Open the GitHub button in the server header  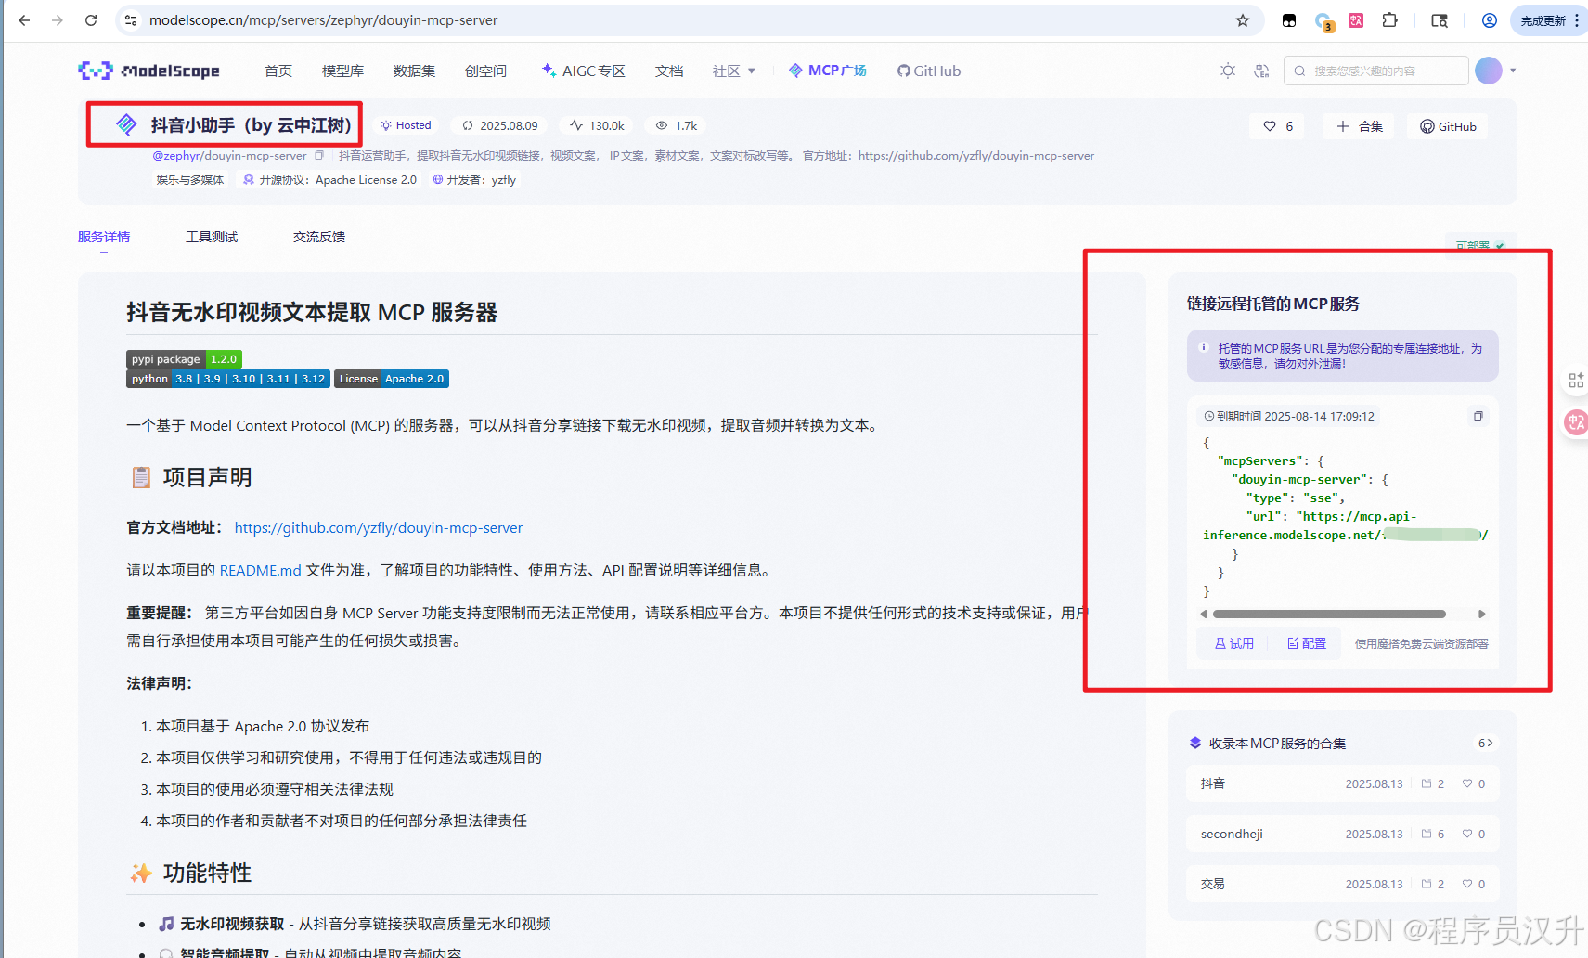(1448, 126)
